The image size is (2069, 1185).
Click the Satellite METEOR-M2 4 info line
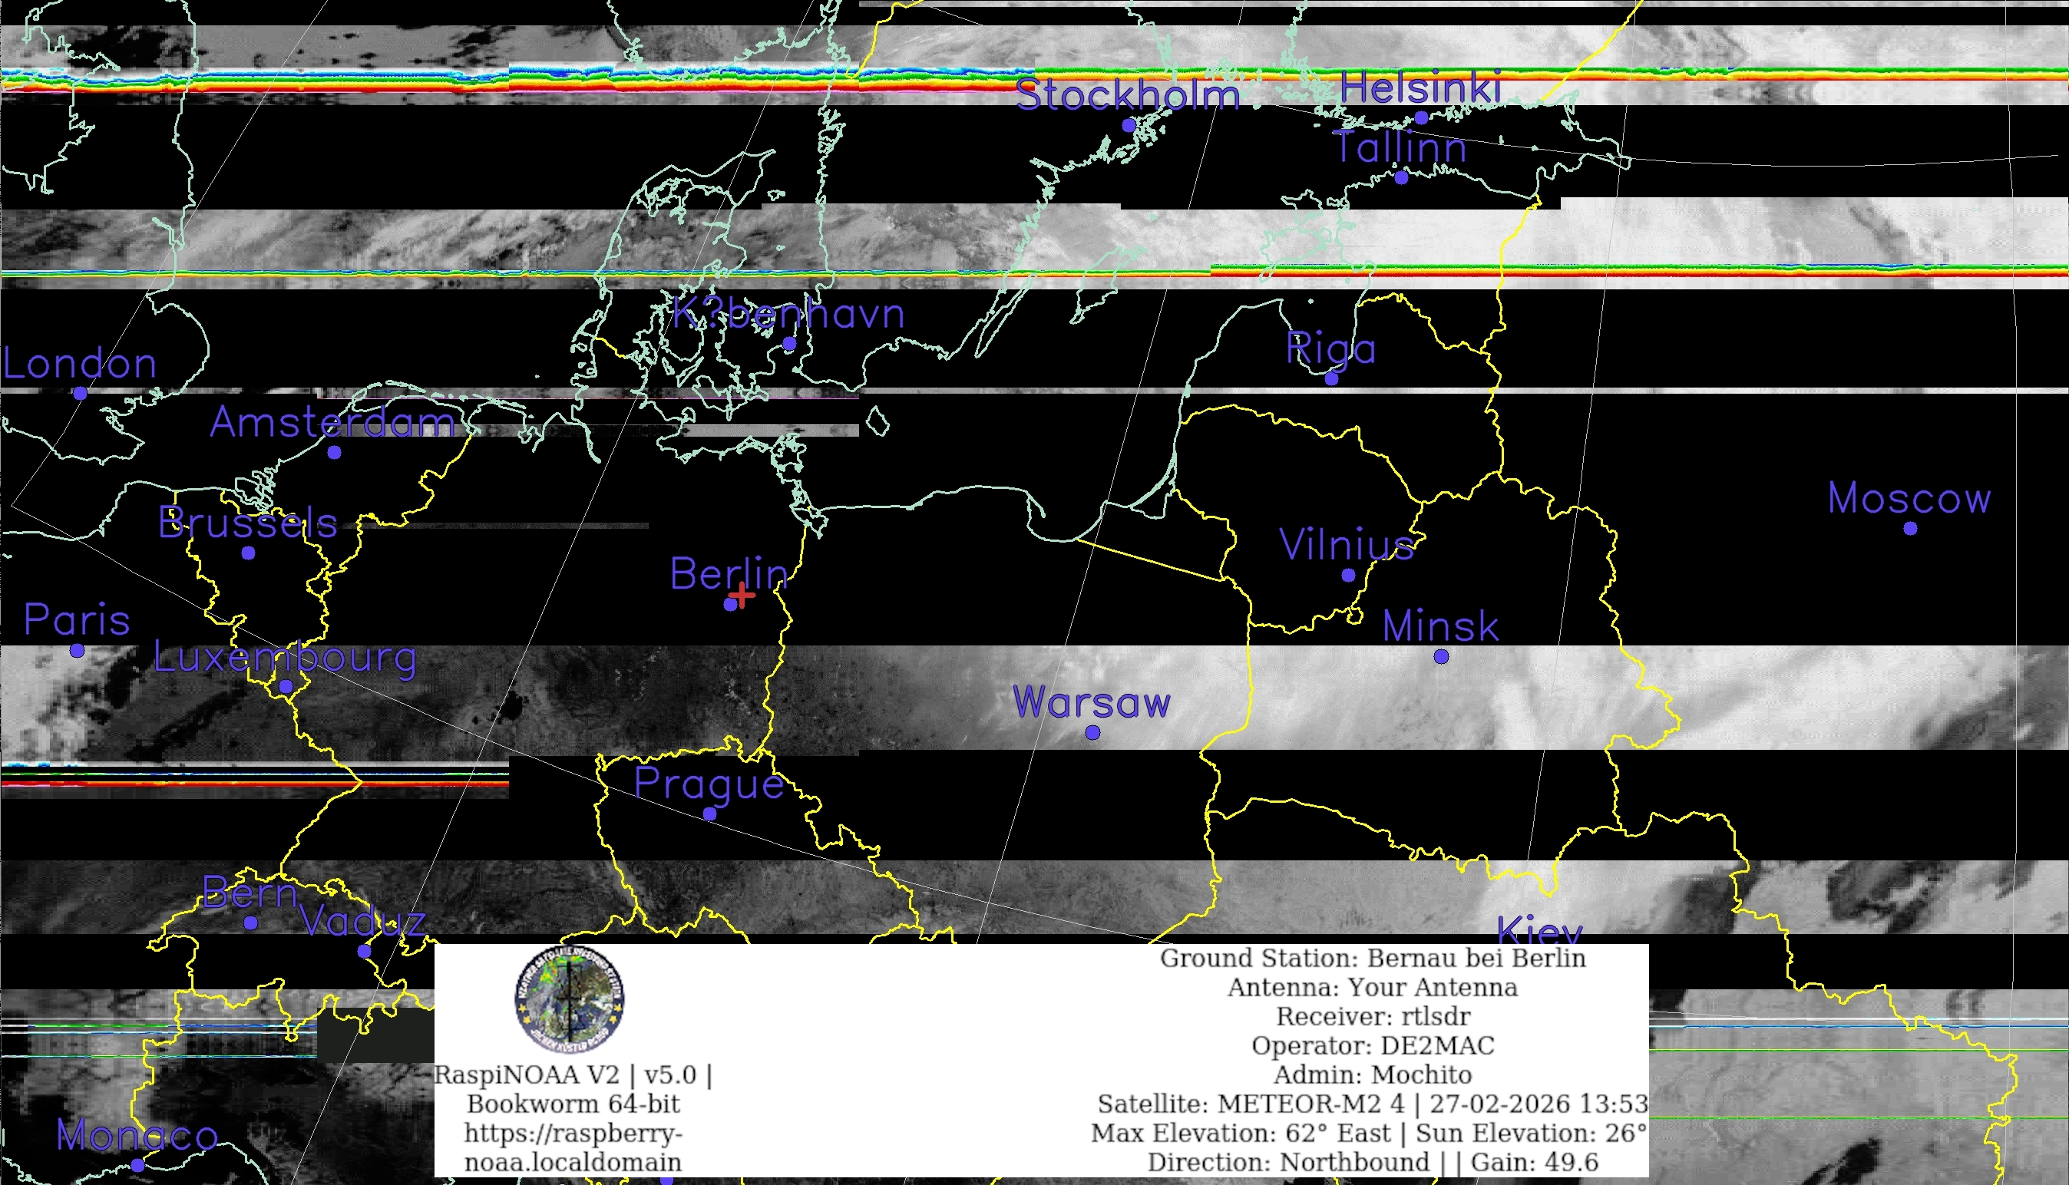(x=1372, y=1104)
